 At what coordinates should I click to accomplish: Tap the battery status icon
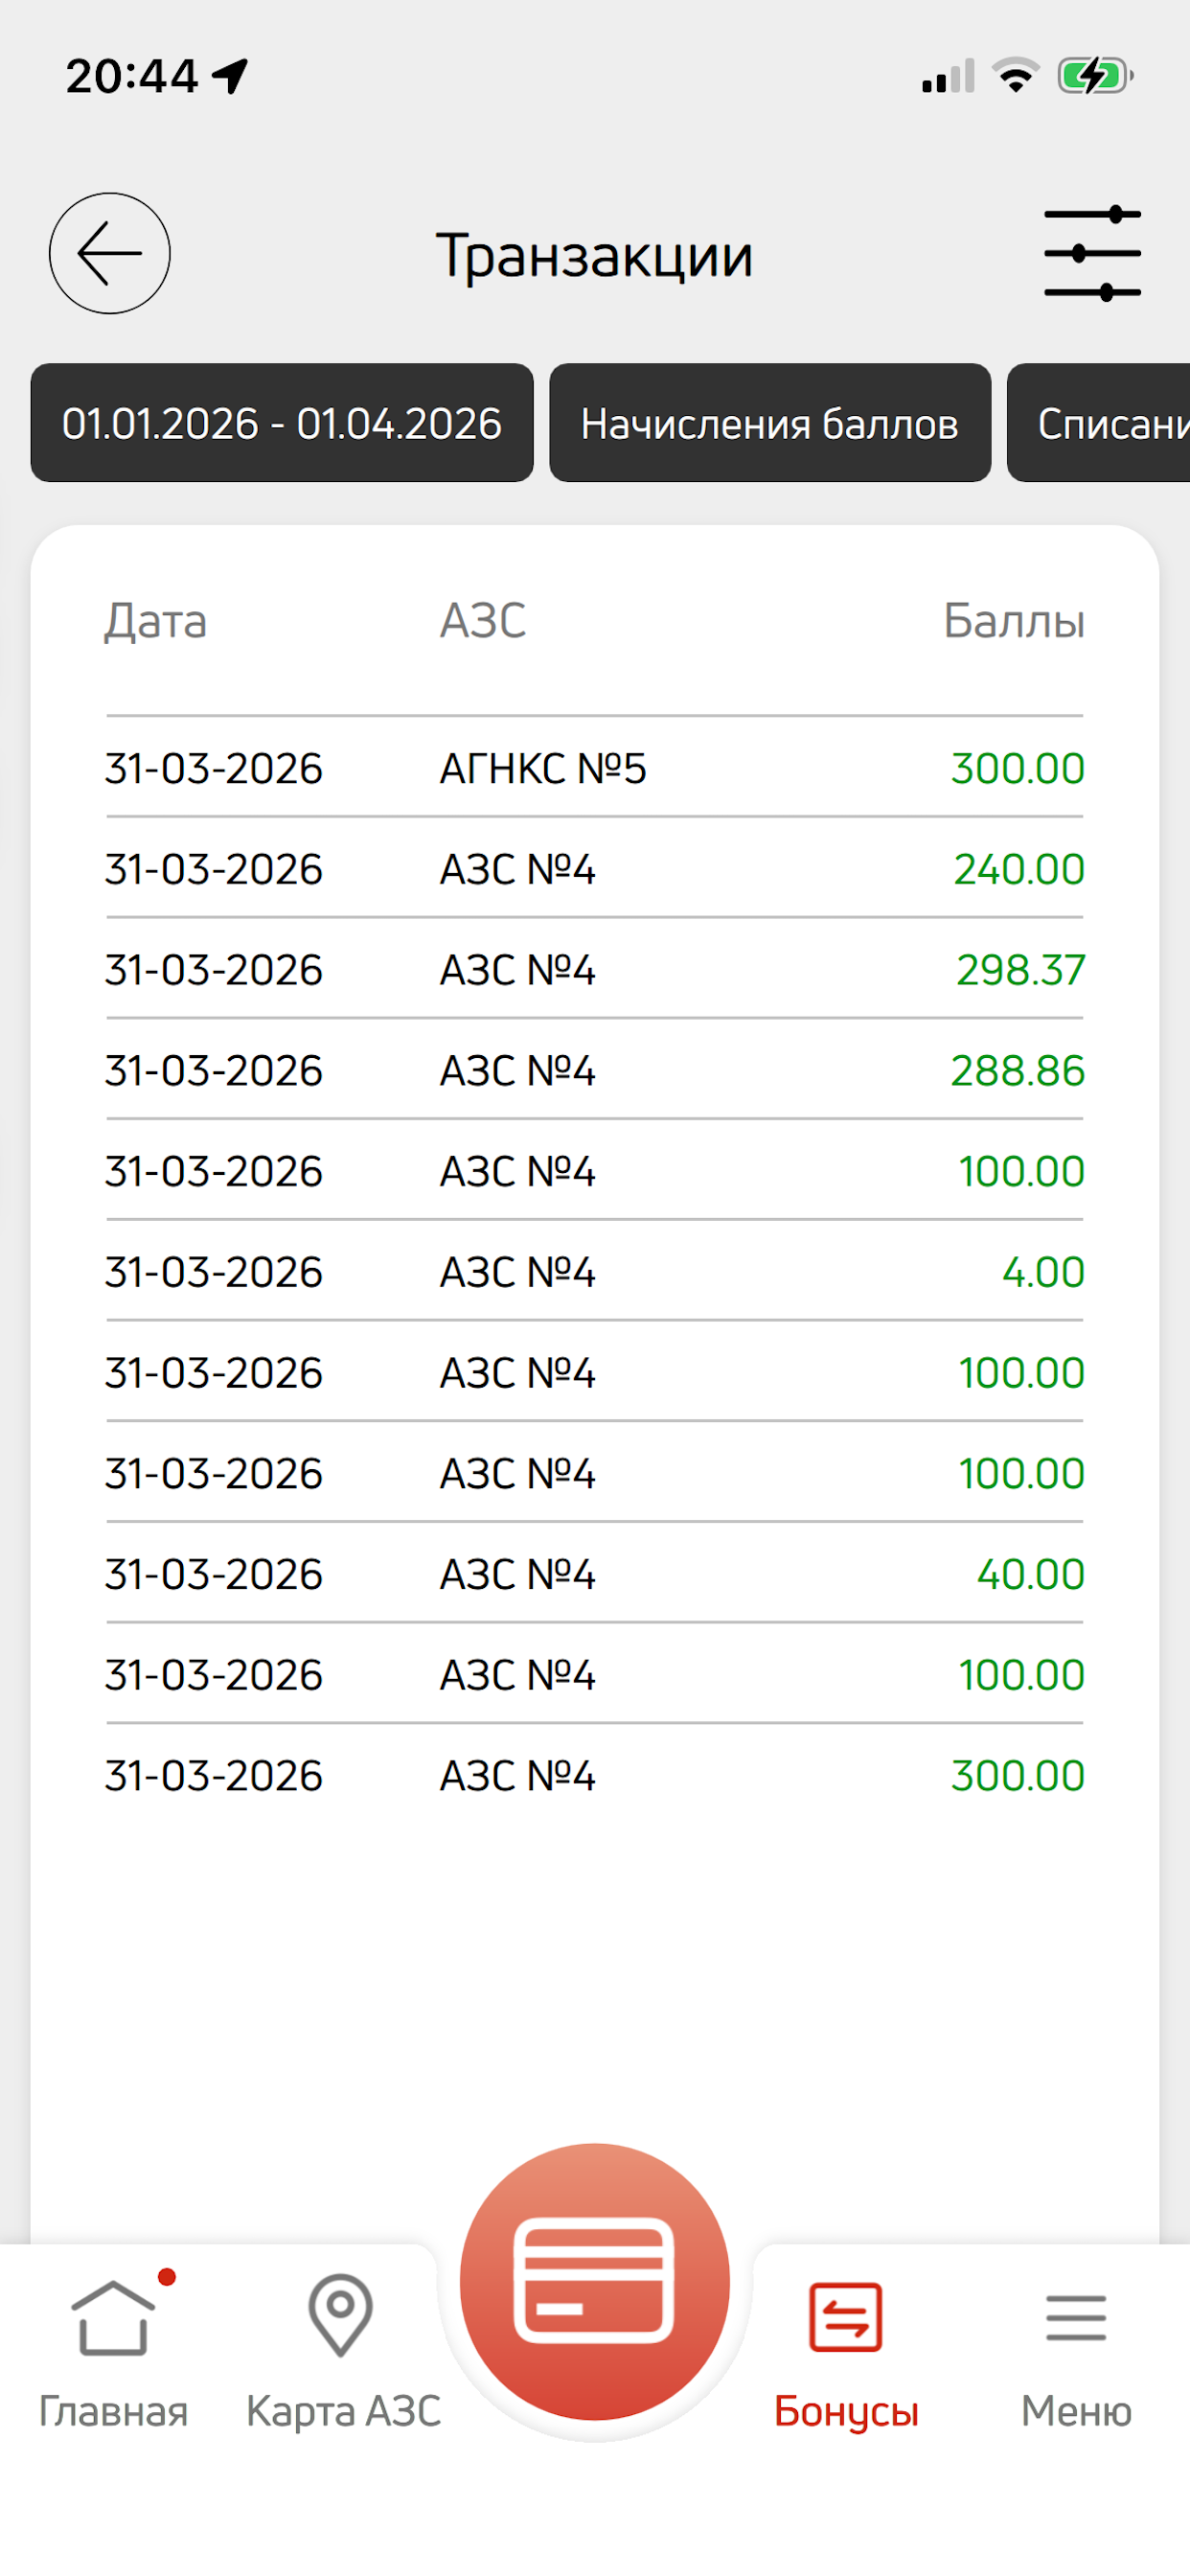1095,76
